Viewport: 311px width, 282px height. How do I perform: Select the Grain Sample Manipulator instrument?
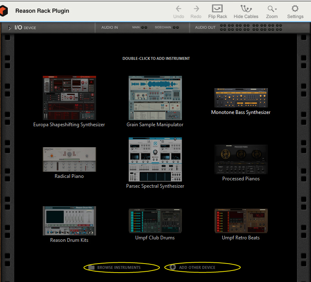click(155, 98)
